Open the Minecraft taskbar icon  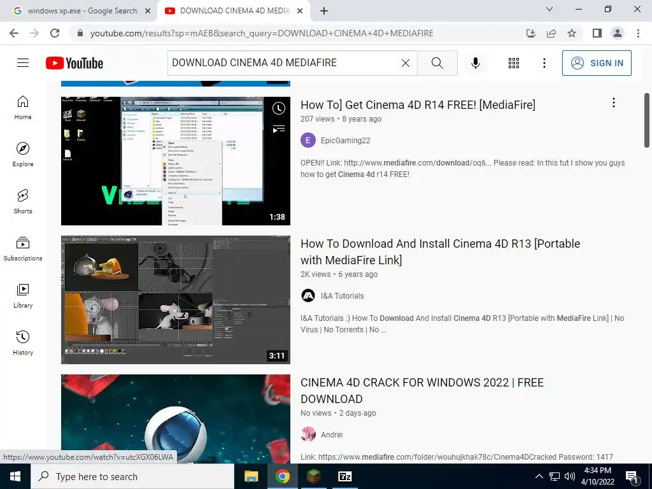tap(313, 476)
